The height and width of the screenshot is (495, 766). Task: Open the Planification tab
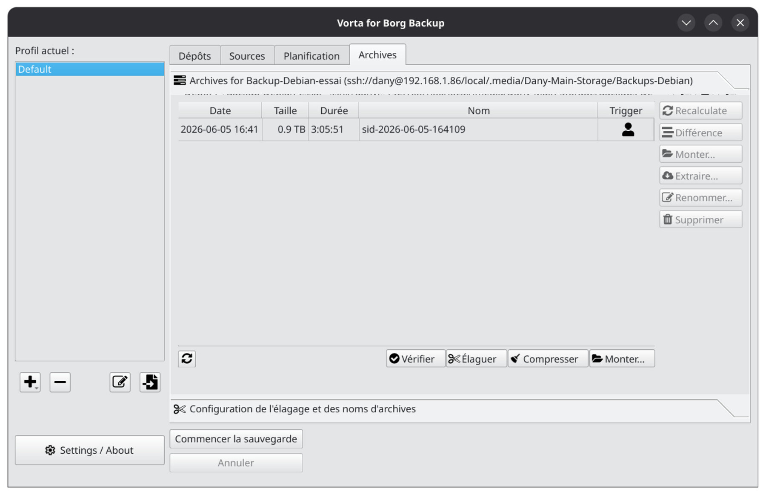click(312, 55)
